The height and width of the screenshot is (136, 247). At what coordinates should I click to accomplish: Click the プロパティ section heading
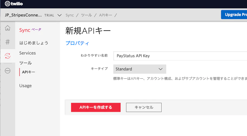tap(77, 43)
